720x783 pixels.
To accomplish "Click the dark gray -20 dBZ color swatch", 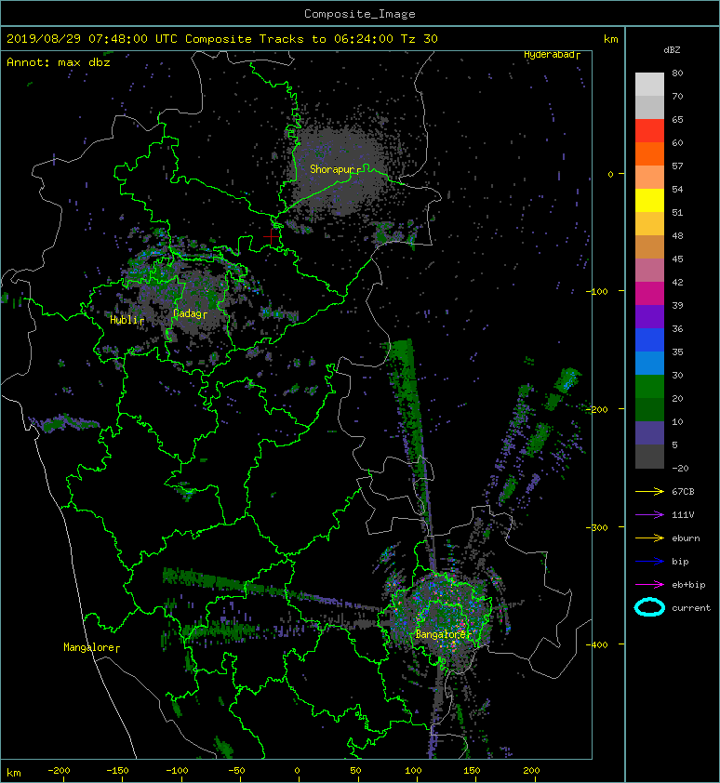I will click(x=649, y=457).
